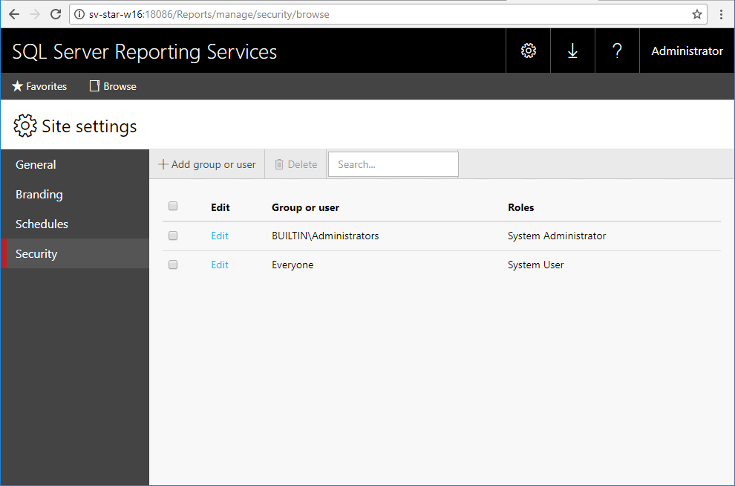Open the Administrator user menu
735x486 pixels.
coord(687,51)
